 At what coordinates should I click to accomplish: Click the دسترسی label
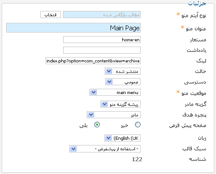(195, 82)
